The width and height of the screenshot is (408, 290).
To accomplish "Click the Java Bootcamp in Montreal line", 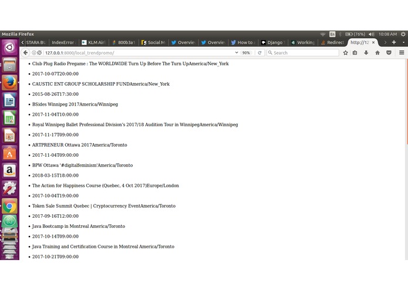I will (79, 226).
